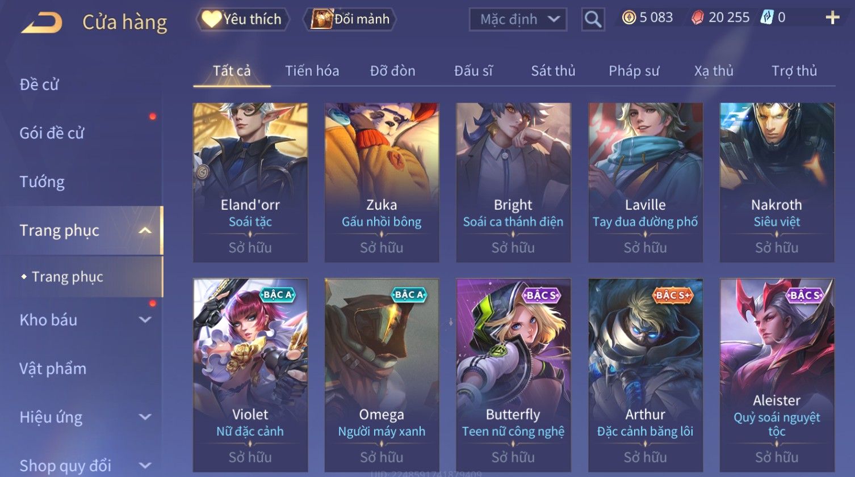Open Yêu thích heart favorites
Screen dimensions: 855x477
(242, 19)
